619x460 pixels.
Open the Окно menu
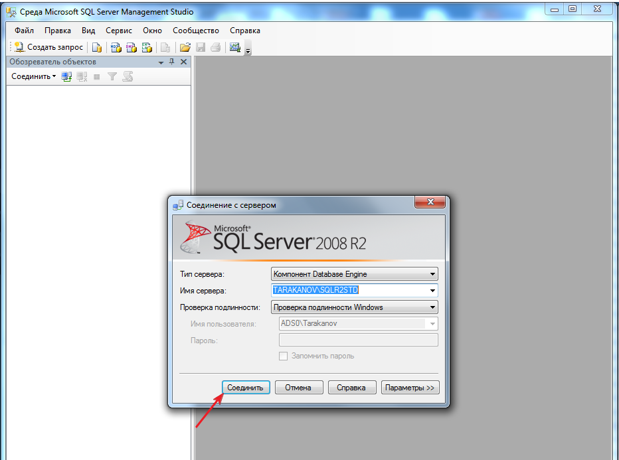coord(152,31)
